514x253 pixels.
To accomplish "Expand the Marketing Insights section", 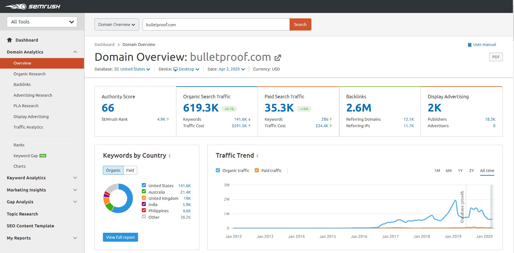I will pos(75,190).
